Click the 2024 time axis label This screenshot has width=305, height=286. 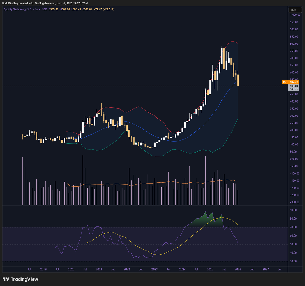tap(182, 269)
